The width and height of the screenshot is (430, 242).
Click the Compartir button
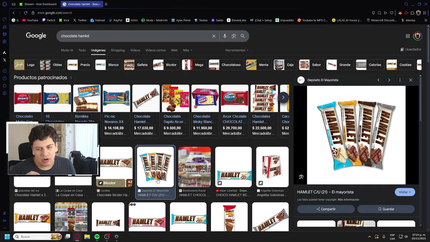pyautogui.click(x=326, y=209)
